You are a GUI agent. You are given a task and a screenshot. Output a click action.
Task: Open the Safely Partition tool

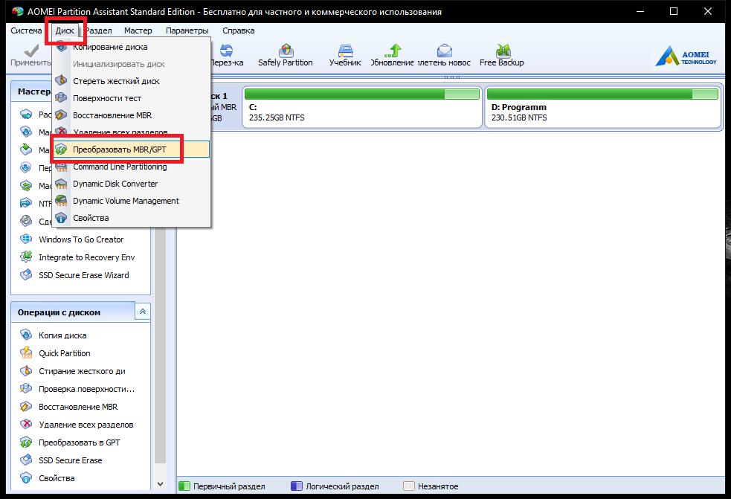coord(286,55)
